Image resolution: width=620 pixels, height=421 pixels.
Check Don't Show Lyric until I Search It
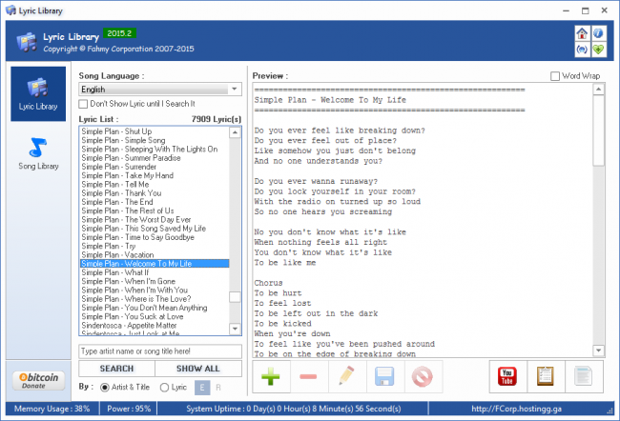point(83,104)
